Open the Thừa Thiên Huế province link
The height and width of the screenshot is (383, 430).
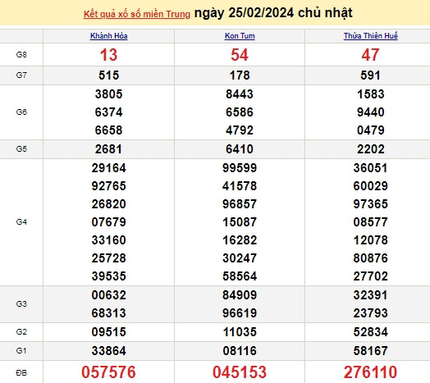click(x=370, y=36)
